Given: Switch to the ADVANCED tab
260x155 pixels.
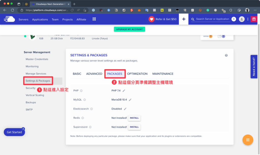Looking at the screenshot, I should pyautogui.click(x=94, y=74).
